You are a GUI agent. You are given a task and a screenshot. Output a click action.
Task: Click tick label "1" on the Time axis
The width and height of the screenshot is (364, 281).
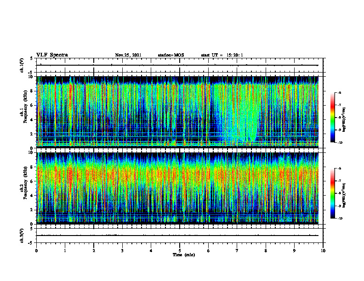[65, 251]
